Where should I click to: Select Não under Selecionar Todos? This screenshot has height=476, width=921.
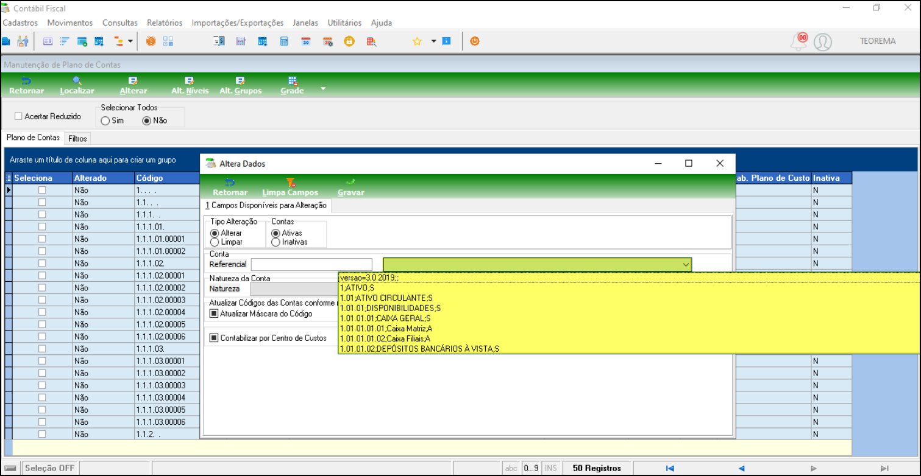click(x=146, y=121)
